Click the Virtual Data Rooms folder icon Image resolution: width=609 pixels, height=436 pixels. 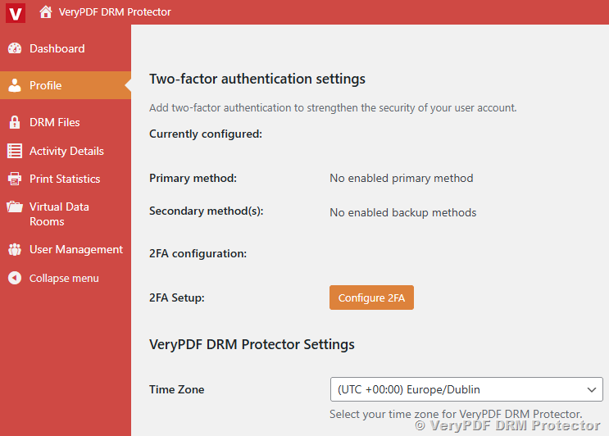pos(15,207)
